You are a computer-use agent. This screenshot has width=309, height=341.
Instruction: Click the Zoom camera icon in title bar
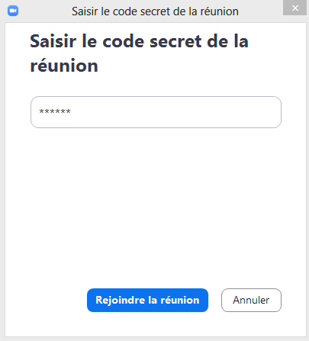13,11
